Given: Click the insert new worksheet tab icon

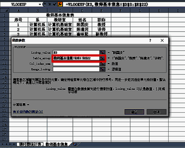Looking at the screenshot, I should (75, 144).
